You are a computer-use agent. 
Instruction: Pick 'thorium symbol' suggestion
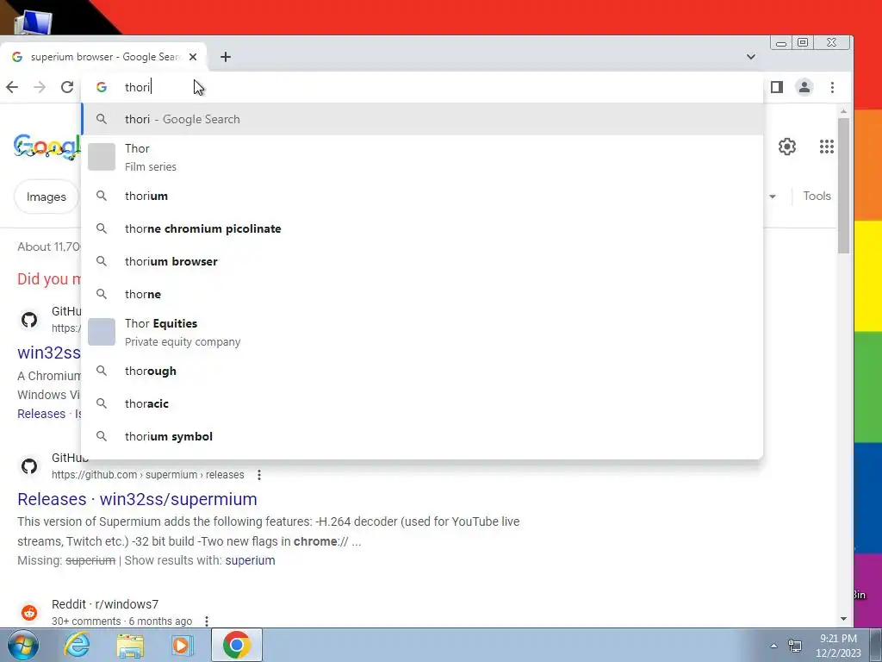(422, 436)
